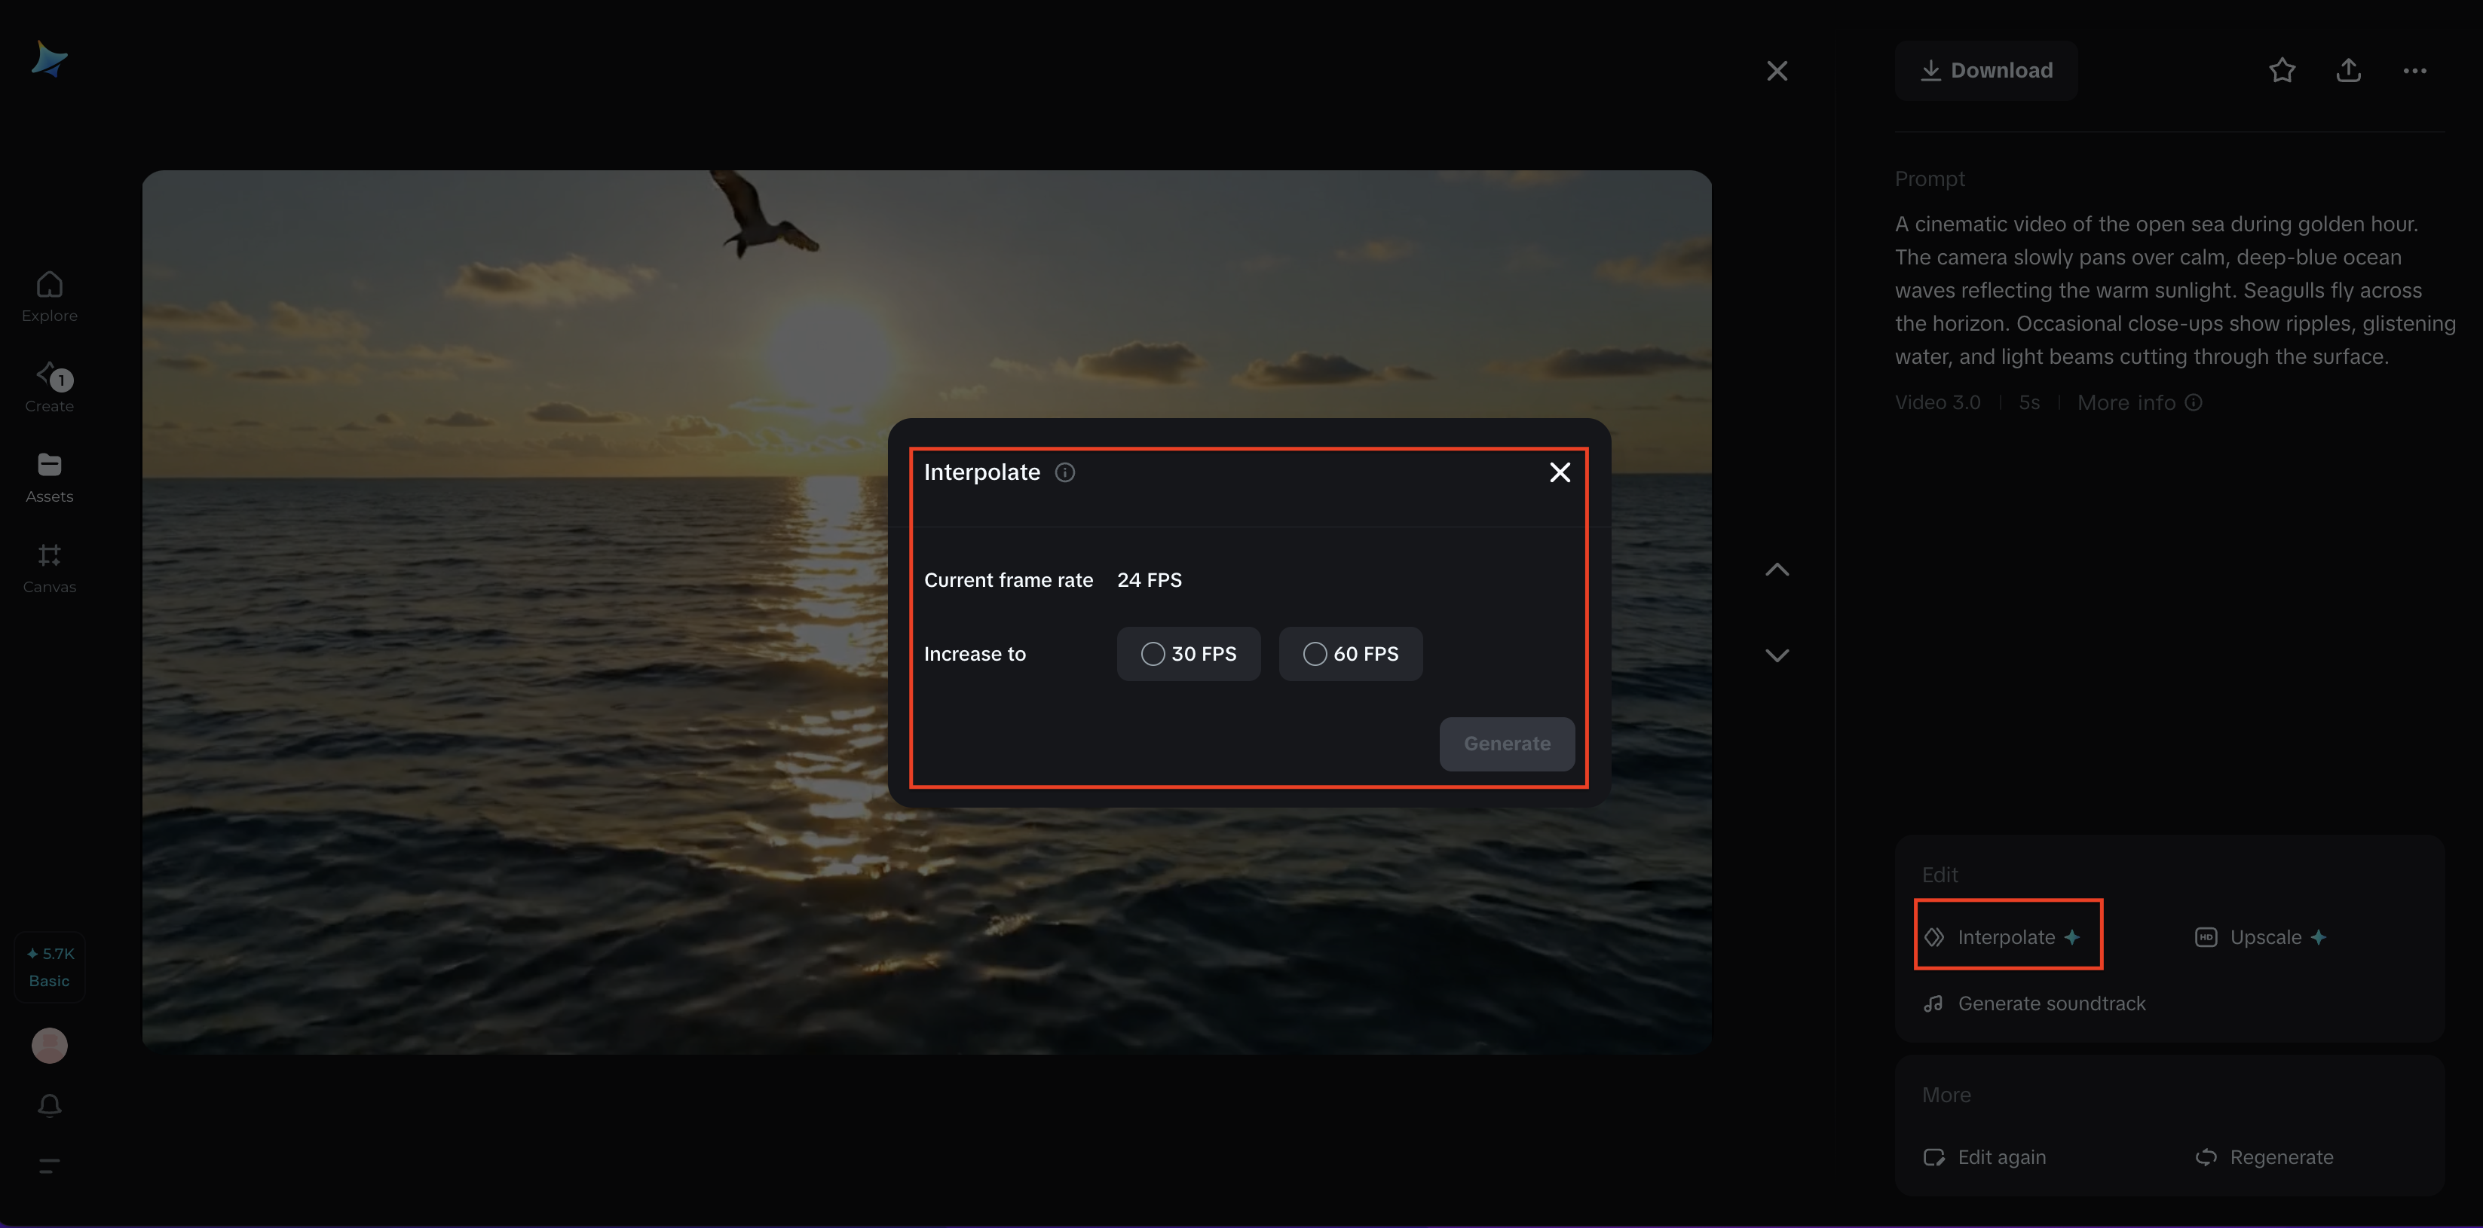Click the share upload icon

(2348, 70)
